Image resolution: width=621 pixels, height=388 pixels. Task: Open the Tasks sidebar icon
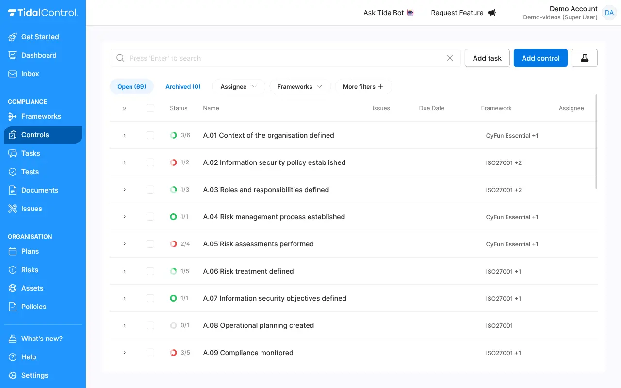[13, 153]
